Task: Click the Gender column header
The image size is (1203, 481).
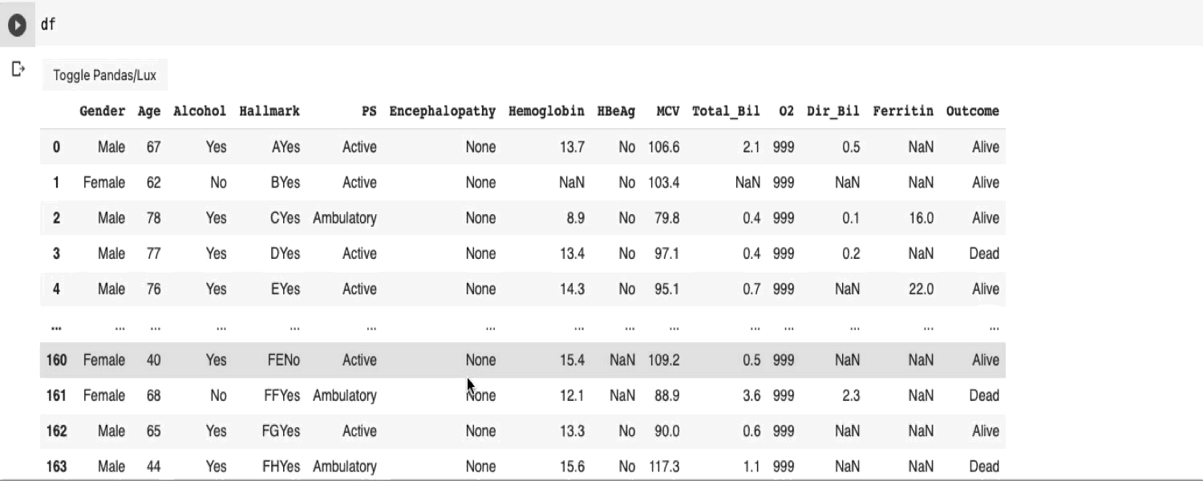Action: tap(102, 111)
